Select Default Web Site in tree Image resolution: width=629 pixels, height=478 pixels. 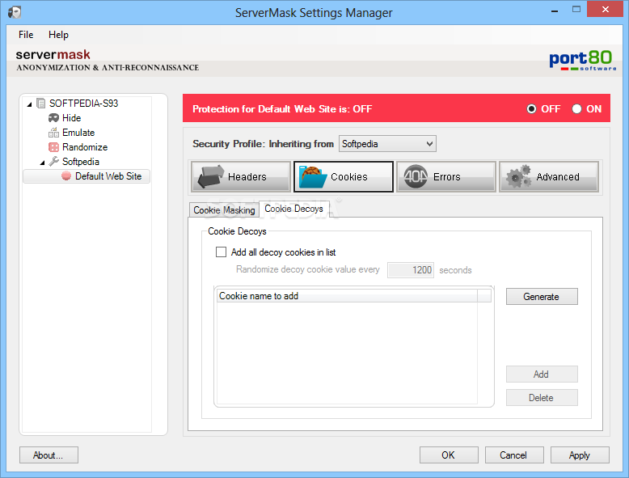108,176
